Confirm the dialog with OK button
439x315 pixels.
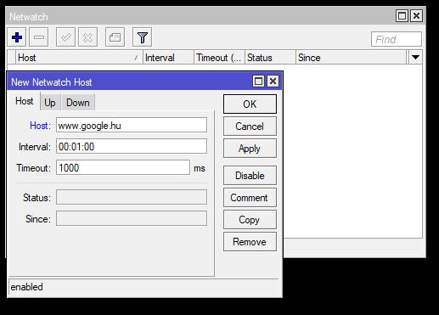click(250, 104)
